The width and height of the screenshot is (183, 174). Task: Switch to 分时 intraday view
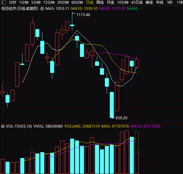(x=13, y=2)
